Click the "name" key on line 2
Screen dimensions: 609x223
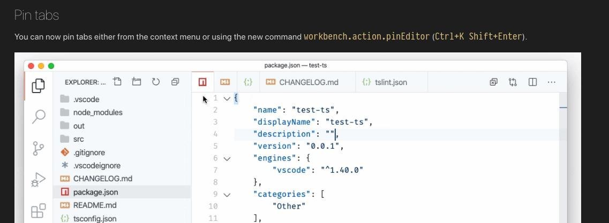268,110
